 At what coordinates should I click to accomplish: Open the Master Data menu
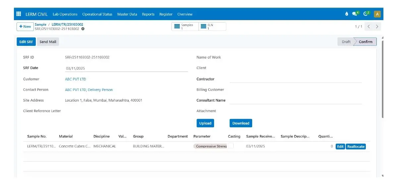(127, 14)
